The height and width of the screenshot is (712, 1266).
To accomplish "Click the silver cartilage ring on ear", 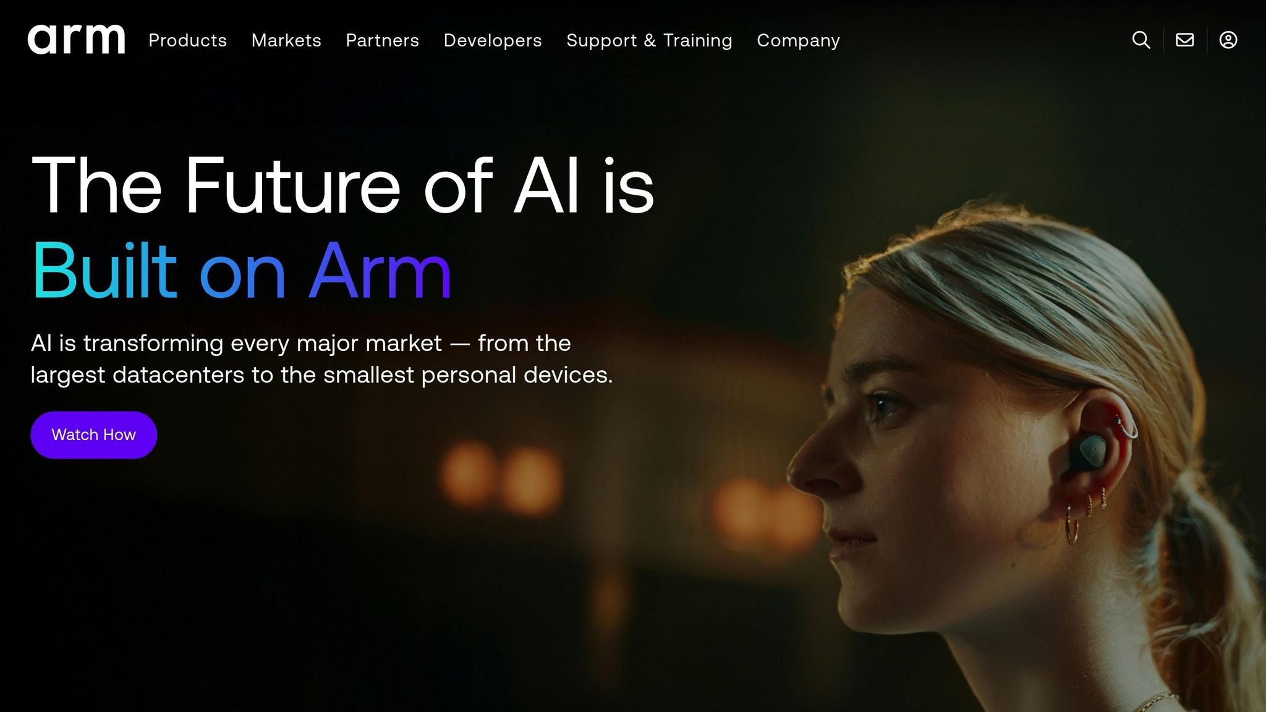I will [1128, 426].
